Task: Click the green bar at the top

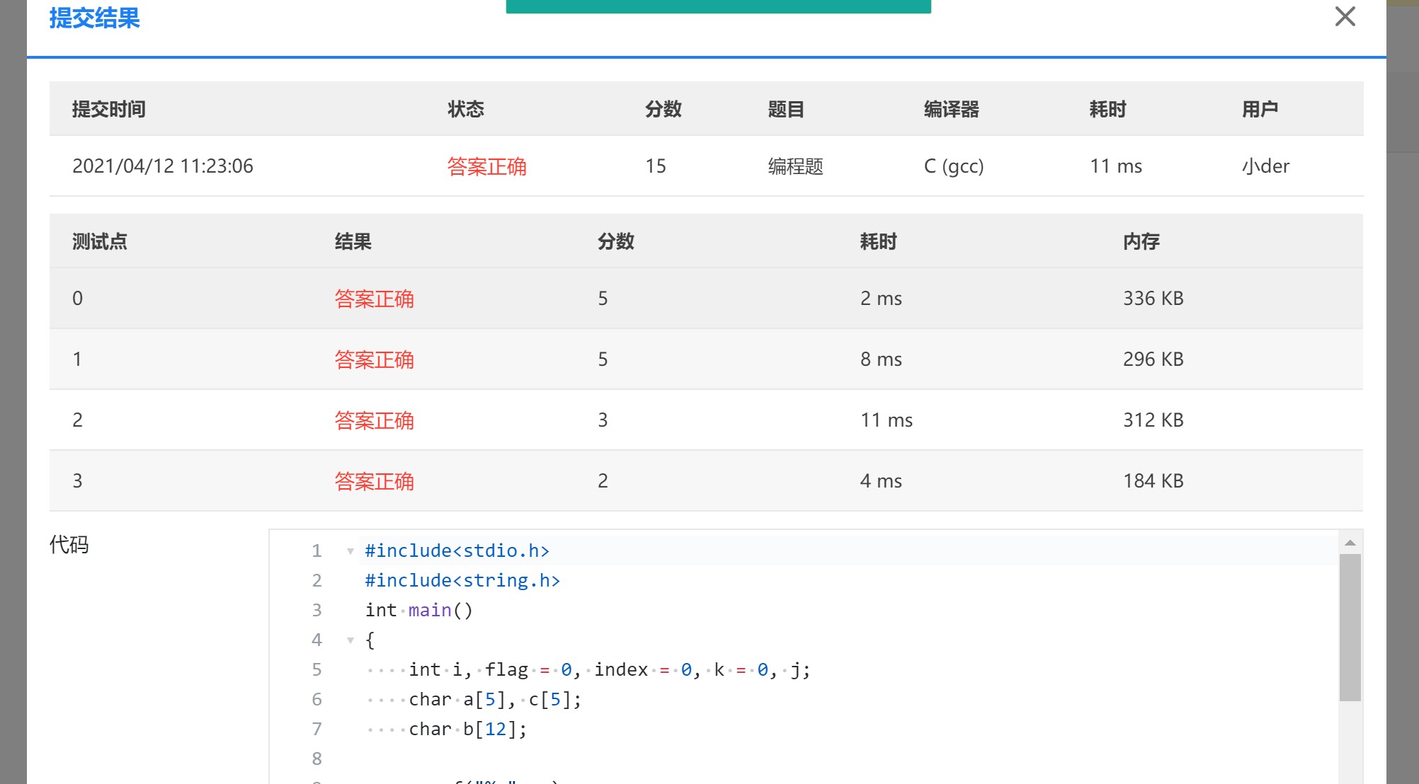Action: pyautogui.click(x=718, y=6)
